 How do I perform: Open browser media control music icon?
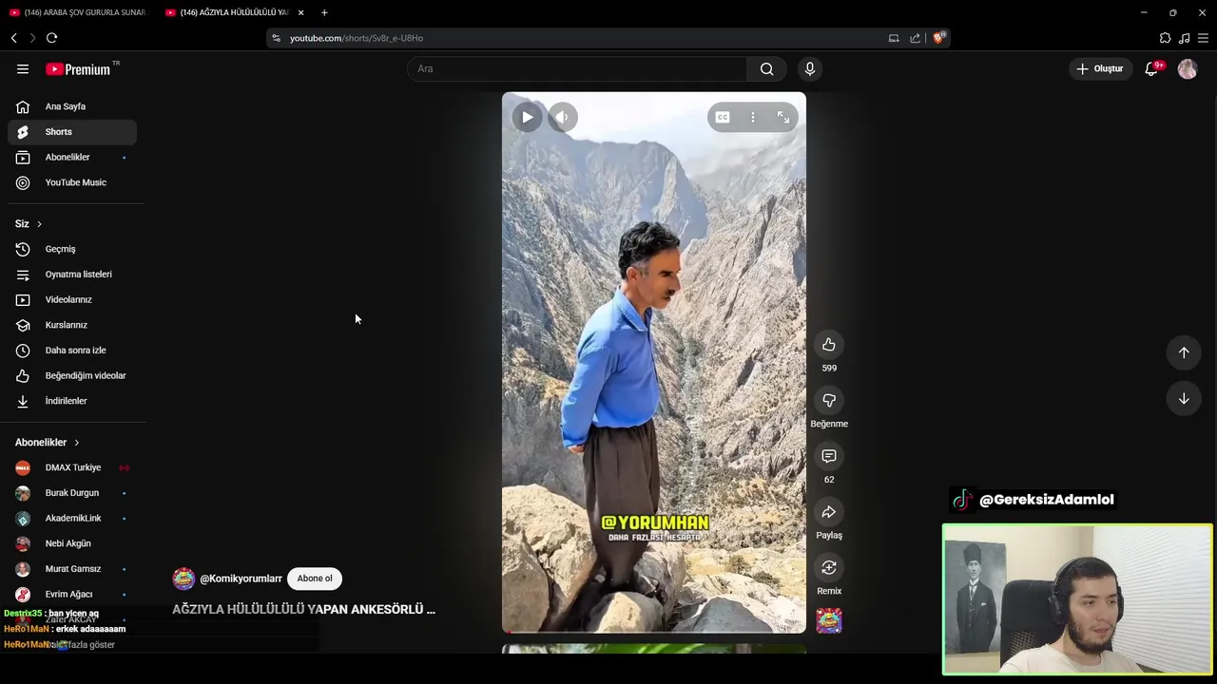click(1184, 38)
